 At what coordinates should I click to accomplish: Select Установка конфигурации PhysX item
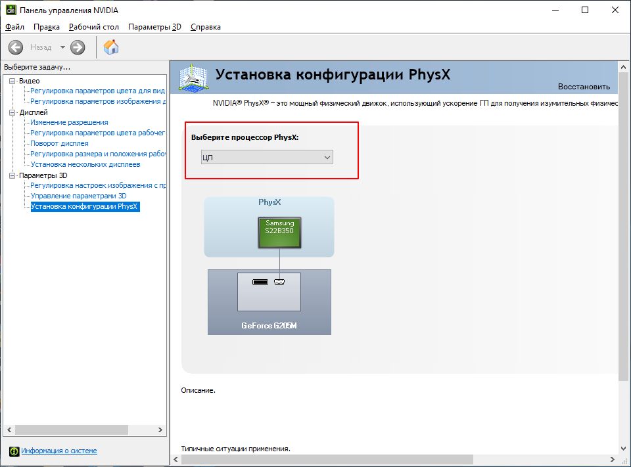(x=85, y=207)
